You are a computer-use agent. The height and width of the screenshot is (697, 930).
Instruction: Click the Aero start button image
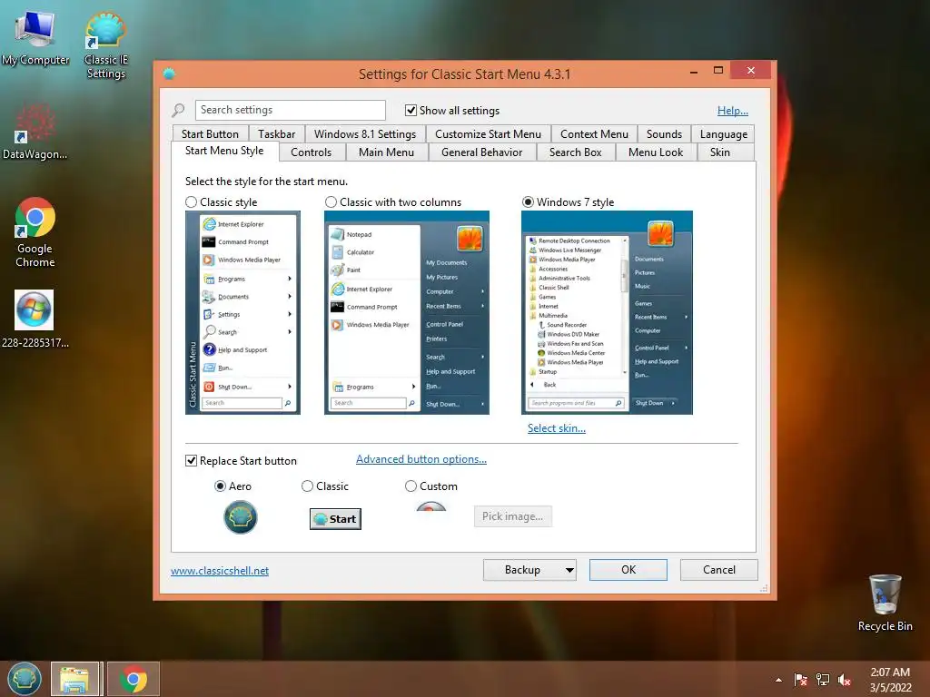click(x=240, y=516)
